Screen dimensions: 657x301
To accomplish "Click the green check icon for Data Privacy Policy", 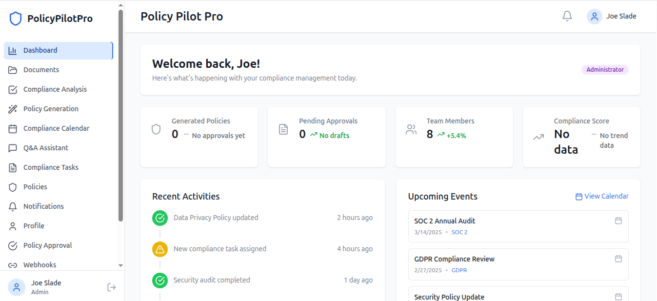I will [x=160, y=218].
